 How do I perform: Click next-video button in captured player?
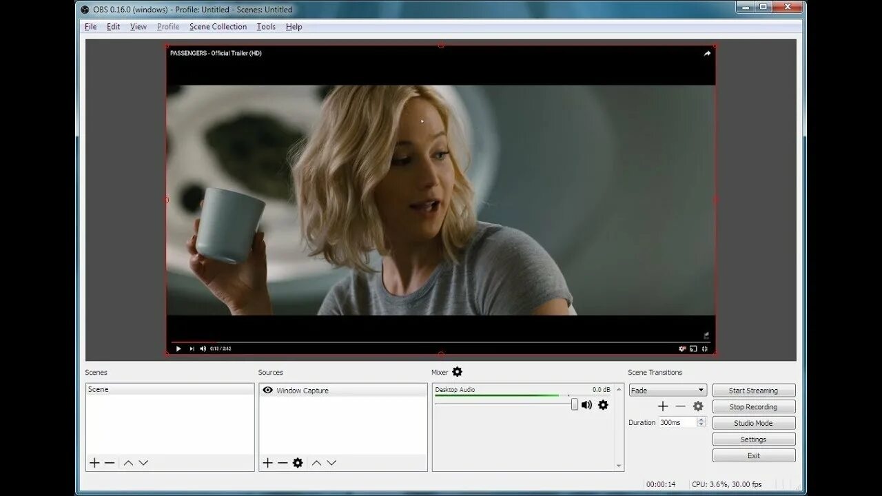[192, 349]
